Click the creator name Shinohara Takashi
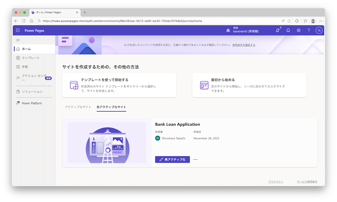This screenshot has width=337, height=202. [x=174, y=138]
